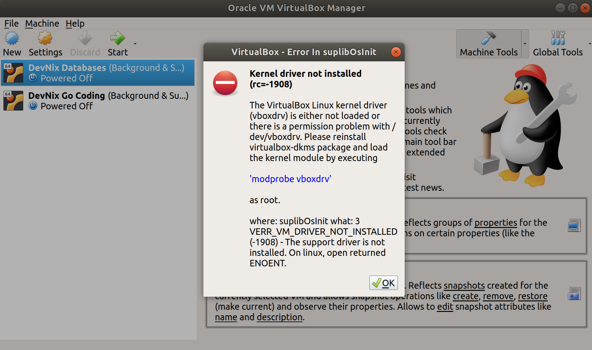Open the Help menu
The height and width of the screenshot is (350, 592).
click(x=75, y=24)
